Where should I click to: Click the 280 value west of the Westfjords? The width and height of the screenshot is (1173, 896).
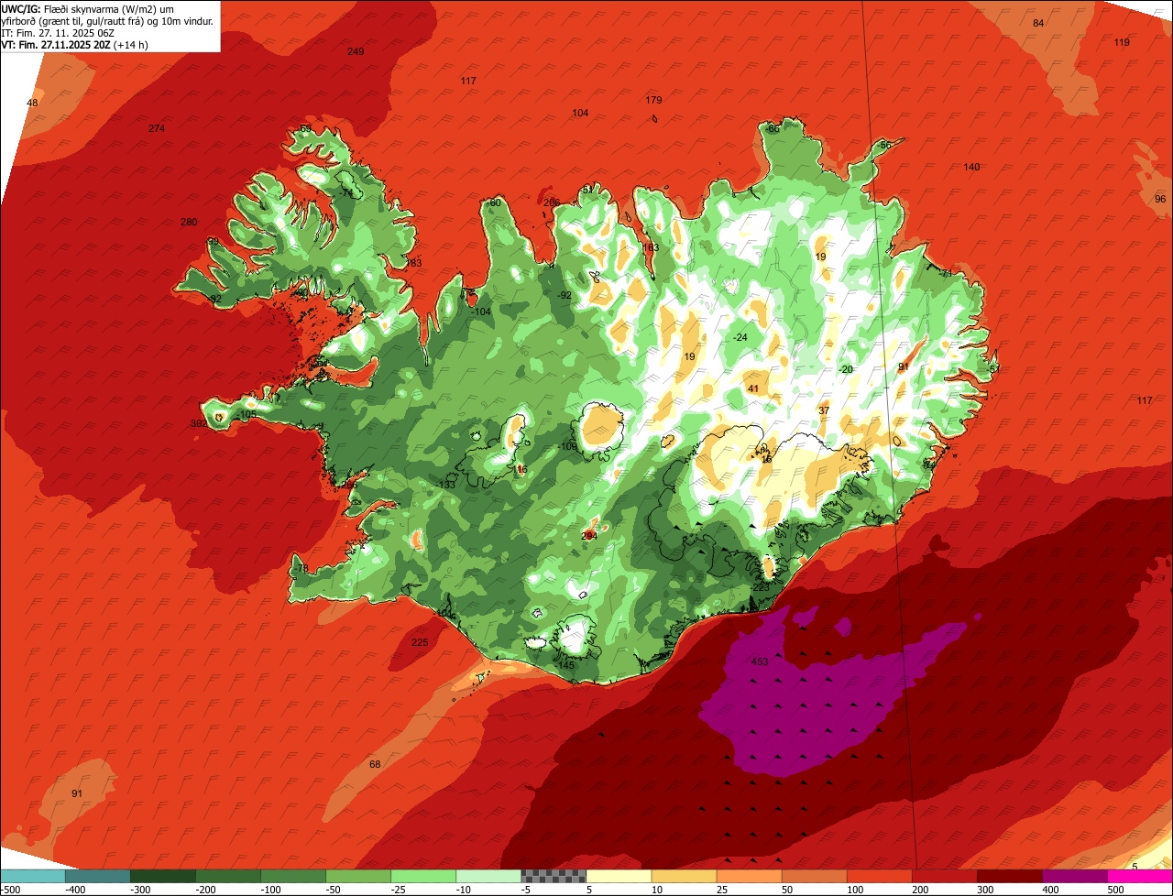point(189,222)
